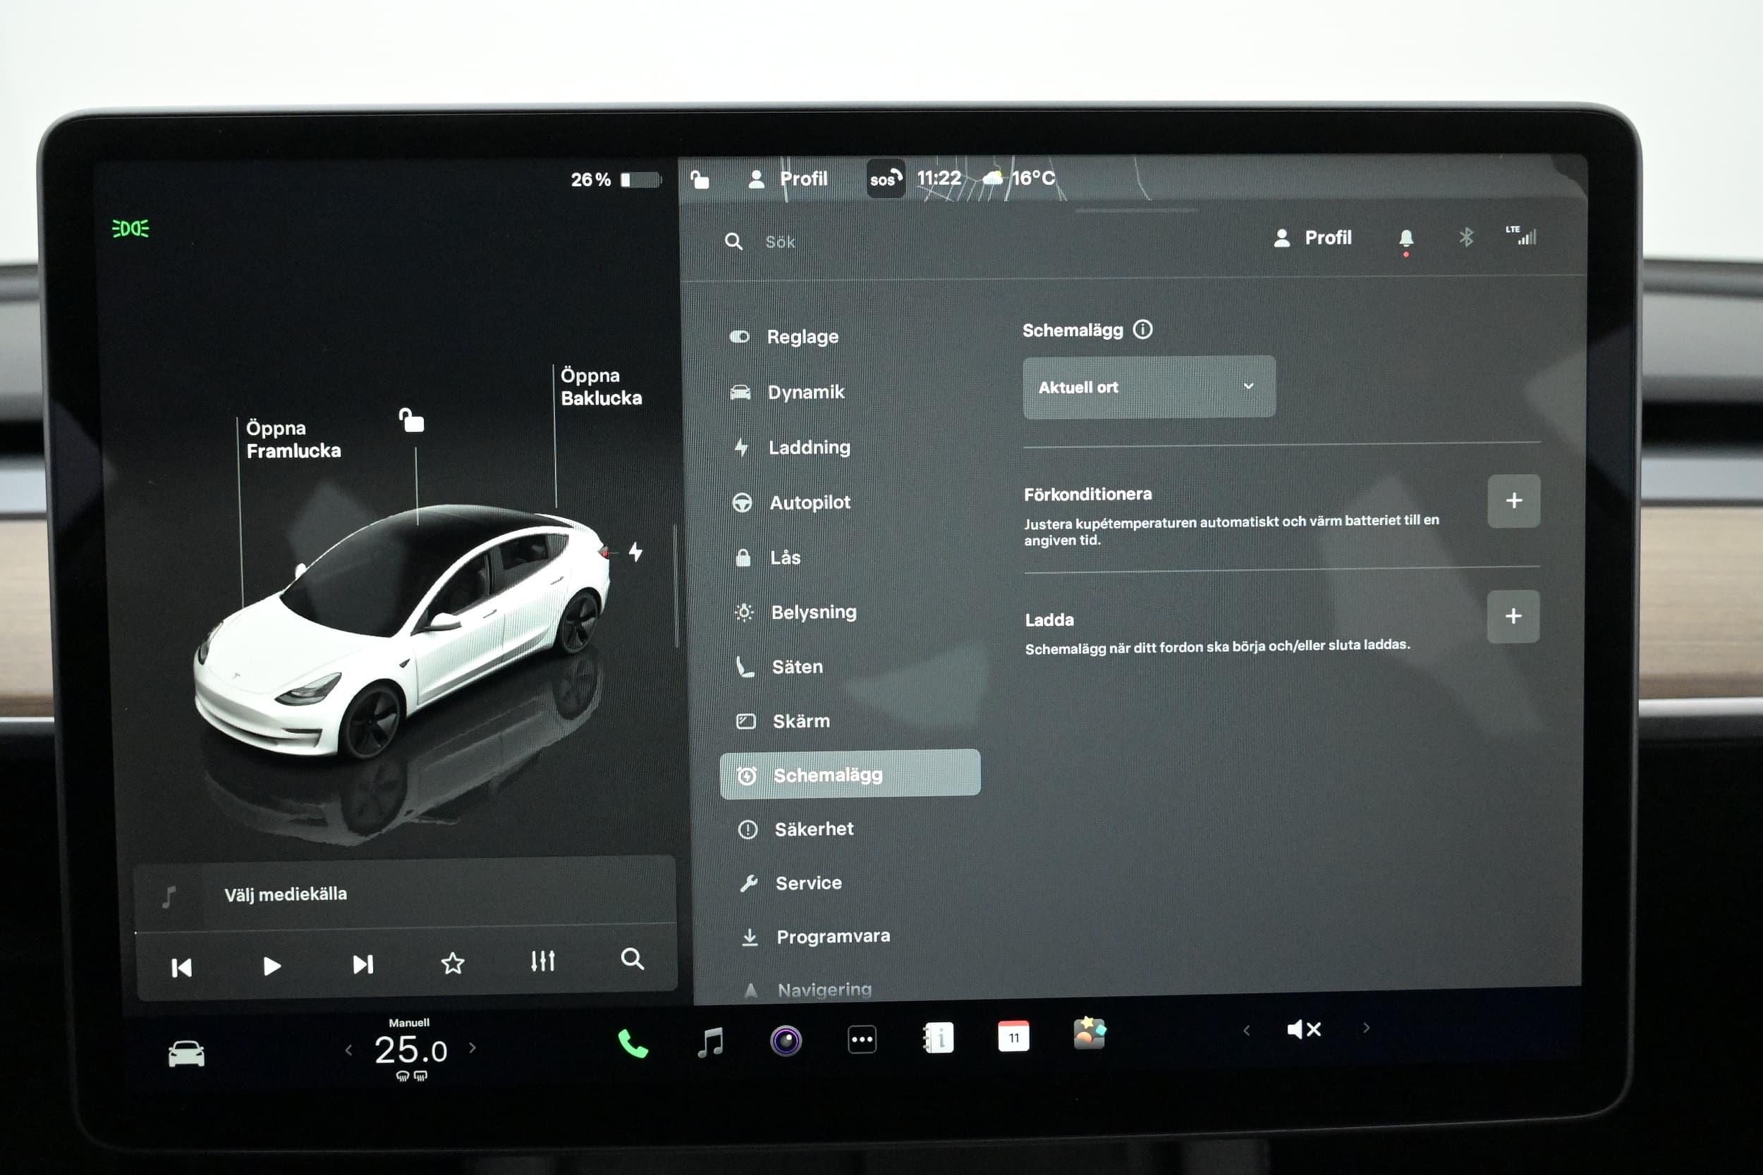
Task: Open the phone app in bottom bar
Action: point(633,1043)
